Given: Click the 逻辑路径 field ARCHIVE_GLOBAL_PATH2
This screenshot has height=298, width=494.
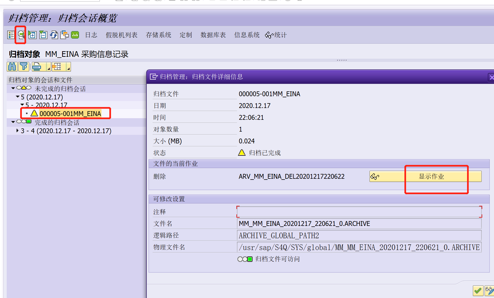Looking at the screenshot, I should (359, 235).
